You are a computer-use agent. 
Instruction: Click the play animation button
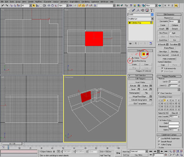(158, 152)
